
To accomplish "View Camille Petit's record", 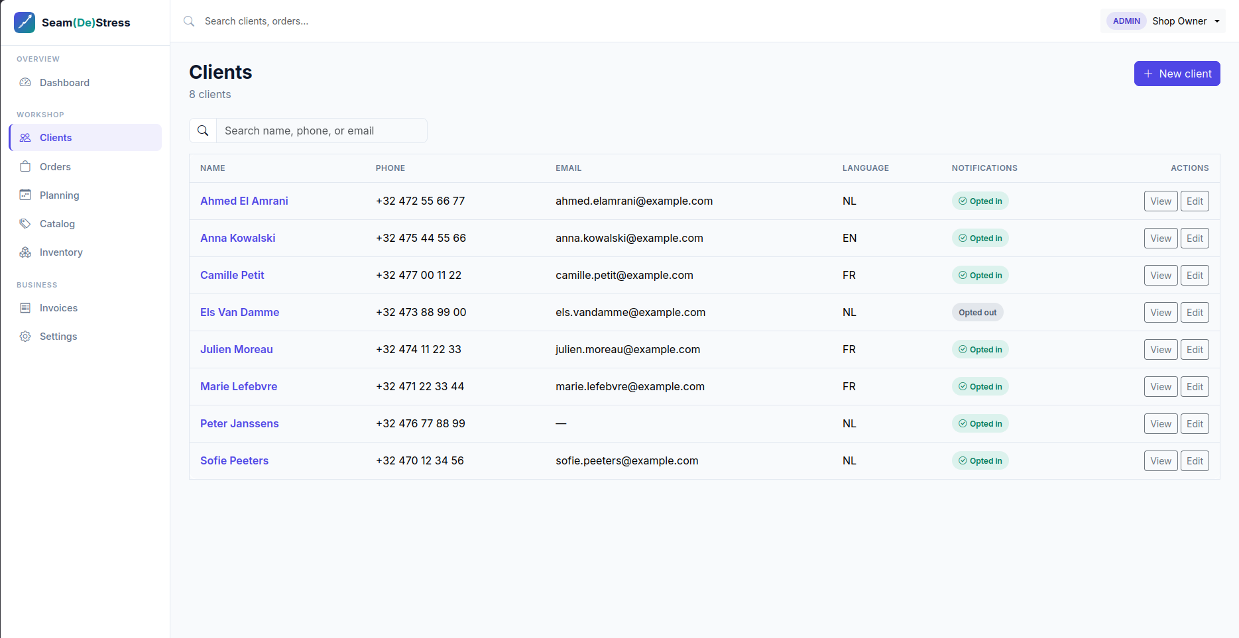I will coord(1161,276).
